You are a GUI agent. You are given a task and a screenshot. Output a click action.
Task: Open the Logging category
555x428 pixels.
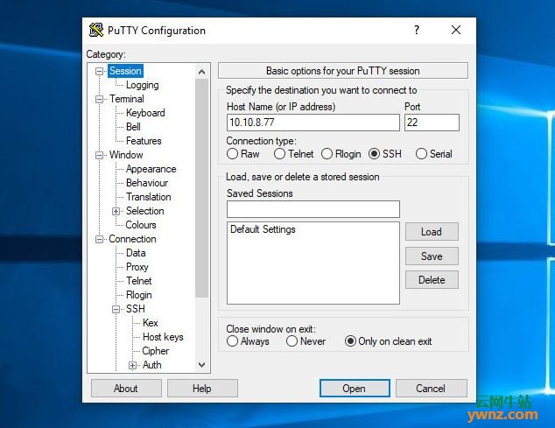tap(143, 85)
